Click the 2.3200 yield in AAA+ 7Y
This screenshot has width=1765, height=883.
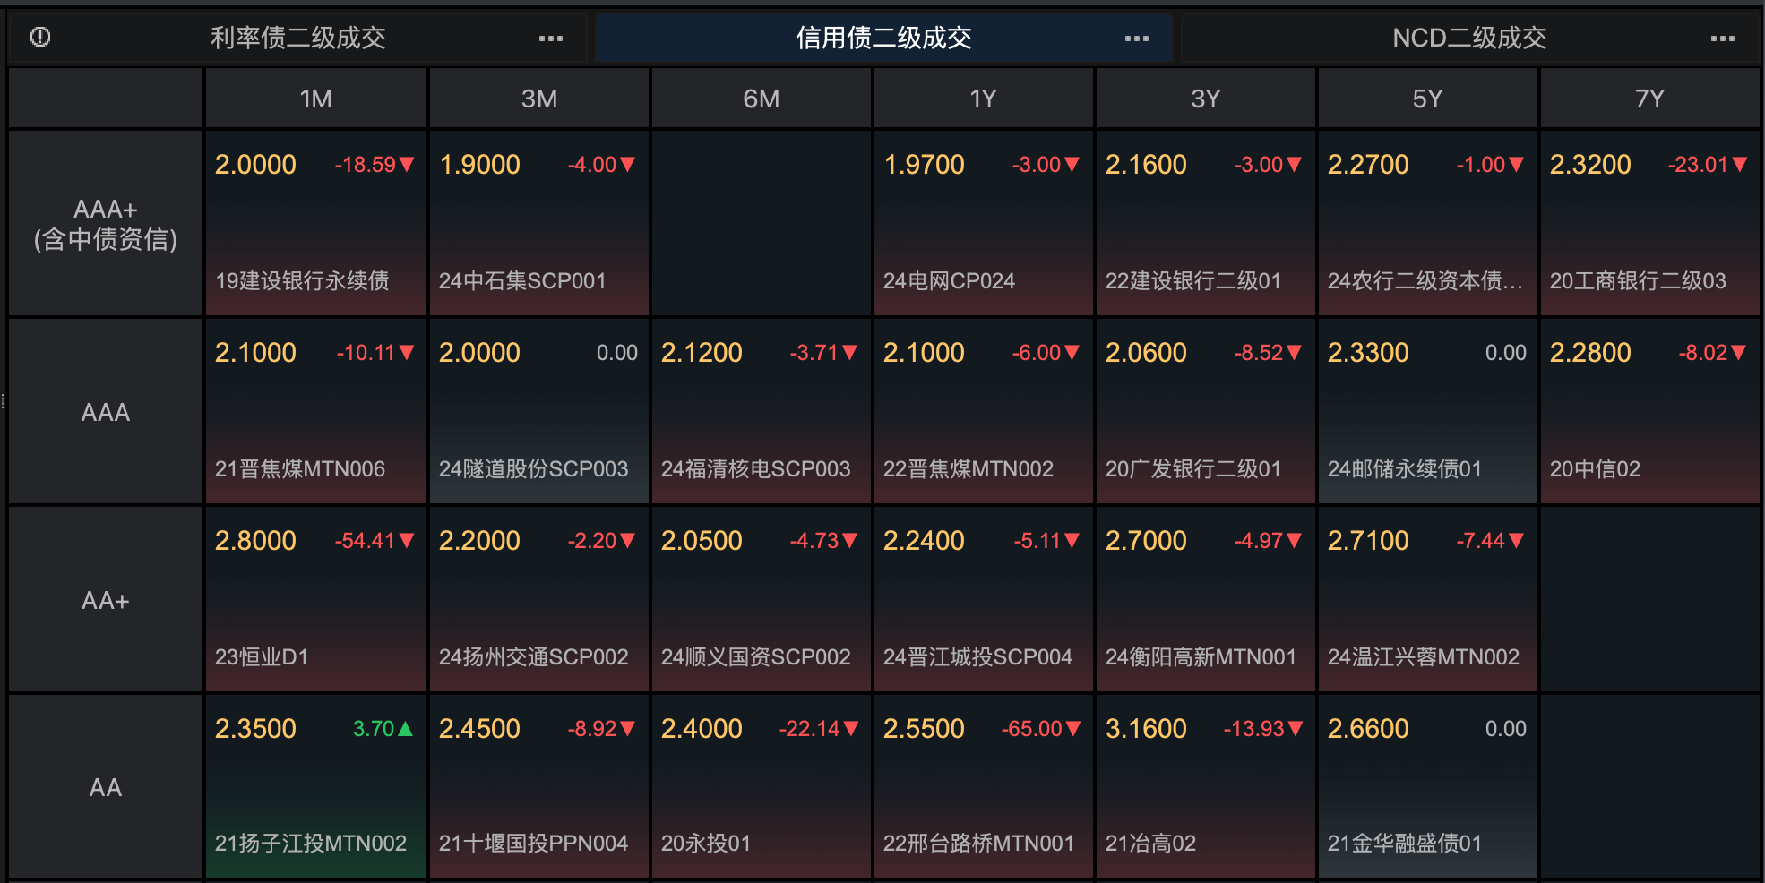tap(1590, 165)
